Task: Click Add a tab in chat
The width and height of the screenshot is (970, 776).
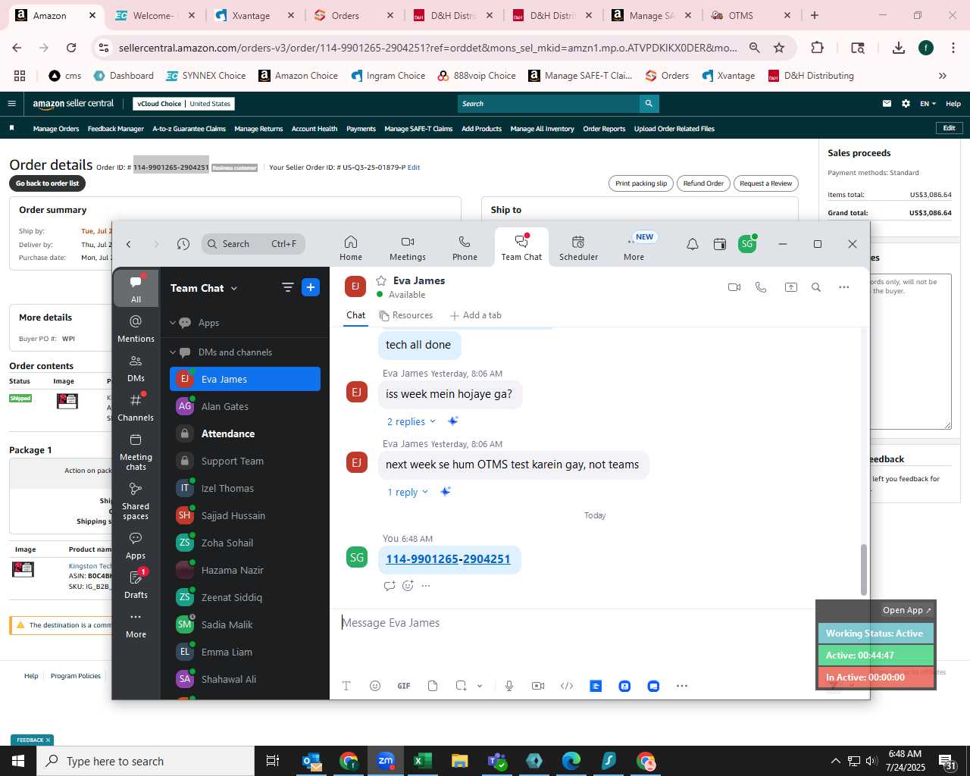Action: (475, 315)
